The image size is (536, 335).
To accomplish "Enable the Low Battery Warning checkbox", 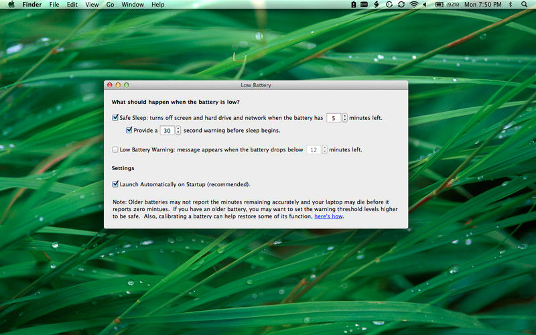I will pyautogui.click(x=115, y=149).
